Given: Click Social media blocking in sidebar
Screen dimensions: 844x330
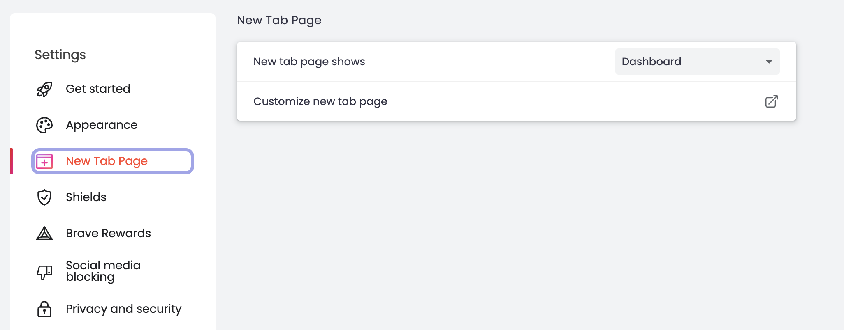Looking at the screenshot, I should tap(103, 271).
